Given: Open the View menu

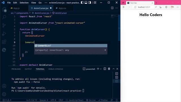Looking at the screenshot, I should (x=33, y=3).
